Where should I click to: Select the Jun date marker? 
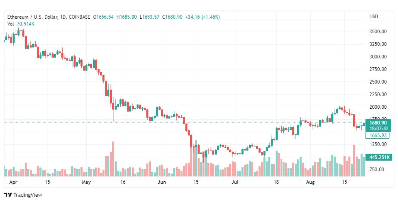point(161,182)
